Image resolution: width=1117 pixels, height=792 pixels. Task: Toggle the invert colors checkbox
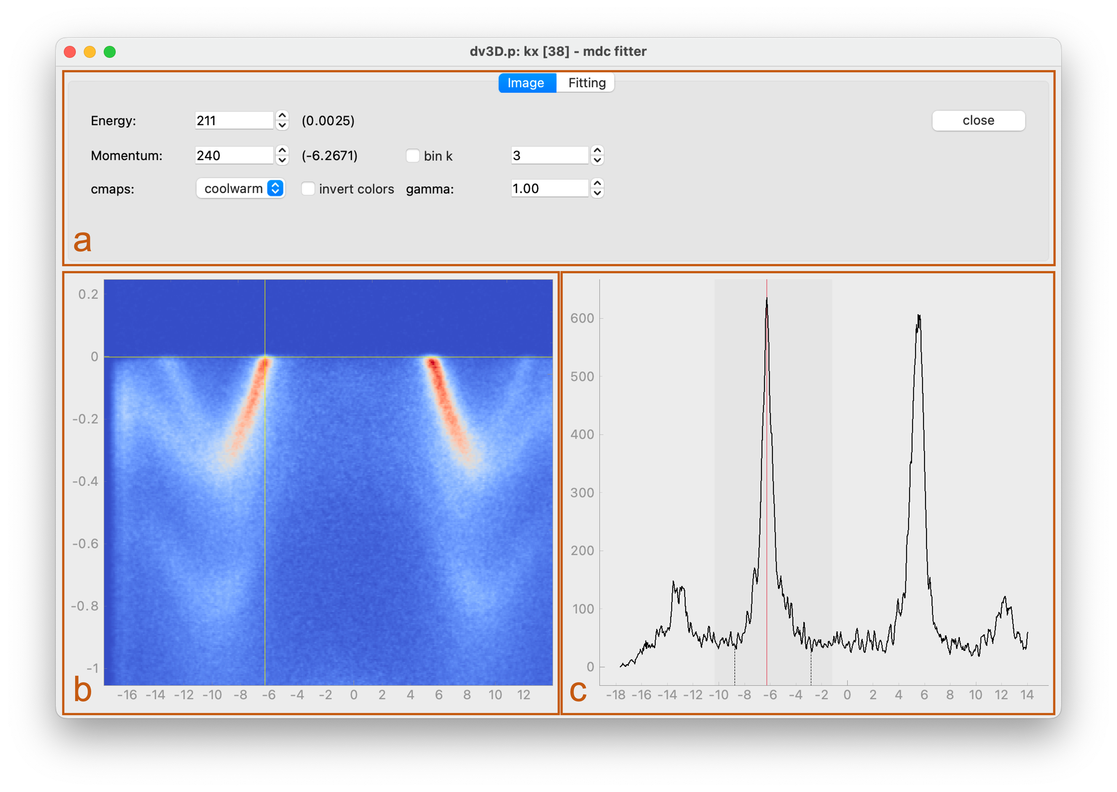click(307, 189)
